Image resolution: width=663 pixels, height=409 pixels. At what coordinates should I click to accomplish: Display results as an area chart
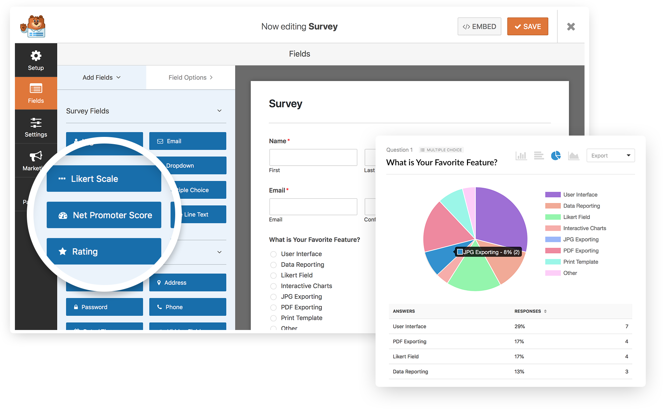[x=574, y=155]
